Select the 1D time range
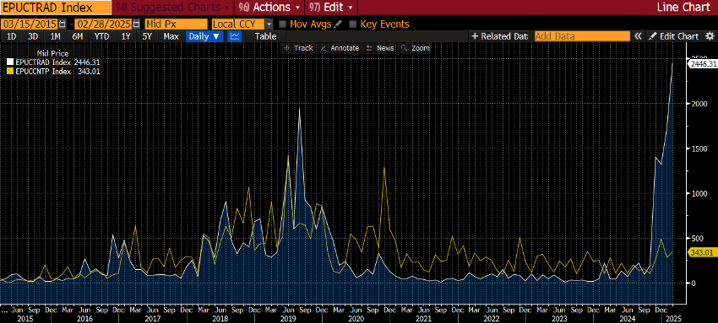The height and width of the screenshot is (324, 718). tap(12, 36)
